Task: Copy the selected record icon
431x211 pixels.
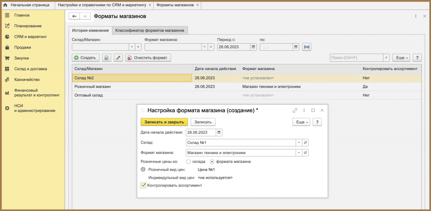Action: (x=106, y=57)
